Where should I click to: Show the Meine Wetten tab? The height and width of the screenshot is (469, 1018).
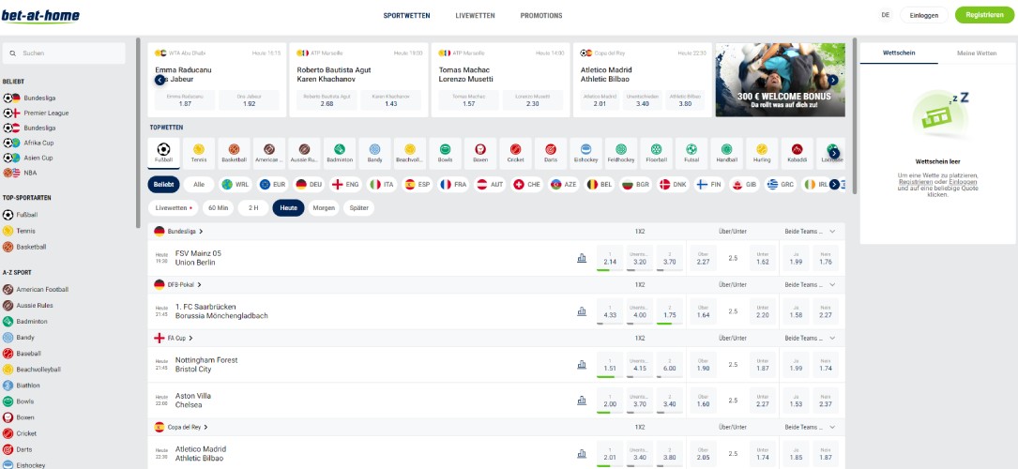[x=977, y=53]
